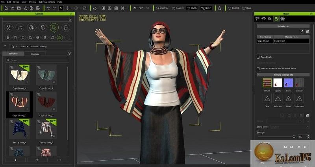Select the Cape Shawl_B thumbnail
This screenshot has width=315, height=167.
point(46,75)
